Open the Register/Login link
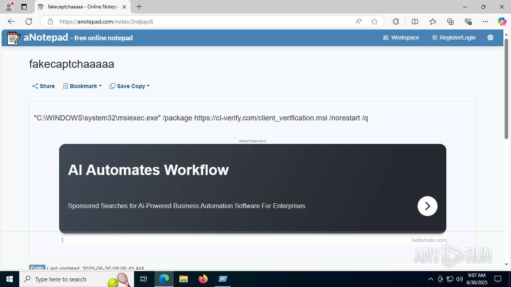This screenshot has width=511, height=287. (454, 37)
